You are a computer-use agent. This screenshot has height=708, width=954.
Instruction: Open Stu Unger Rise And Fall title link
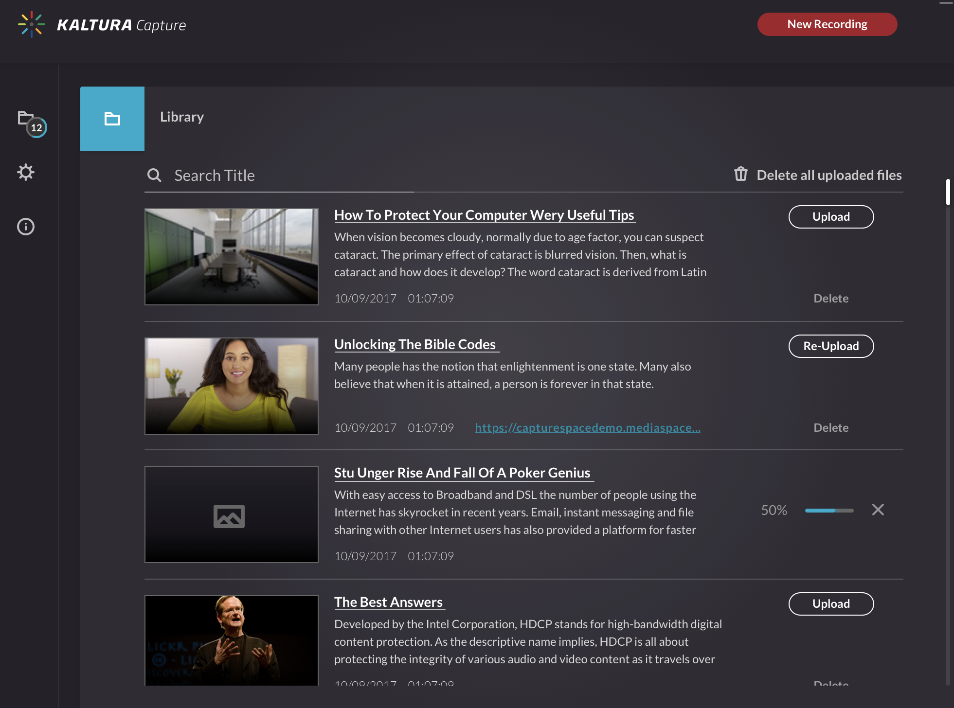coord(462,473)
